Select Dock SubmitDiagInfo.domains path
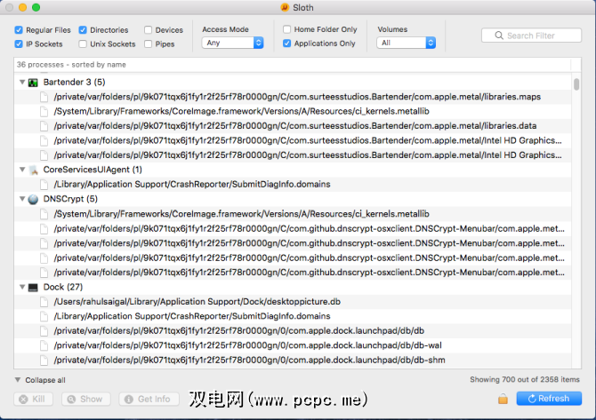The image size is (596, 420). (192, 316)
